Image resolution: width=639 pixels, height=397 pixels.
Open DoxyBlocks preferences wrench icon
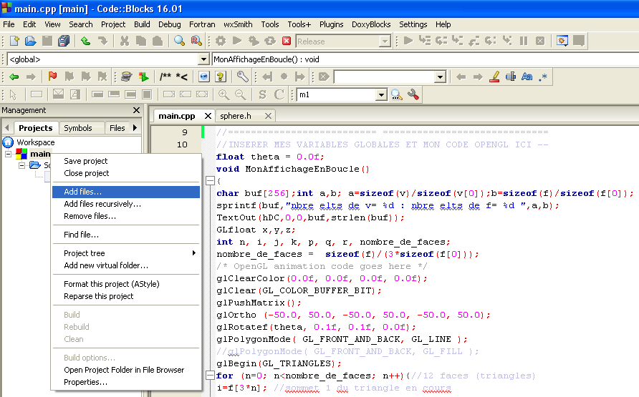pyautogui.click(x=242, y=77)
